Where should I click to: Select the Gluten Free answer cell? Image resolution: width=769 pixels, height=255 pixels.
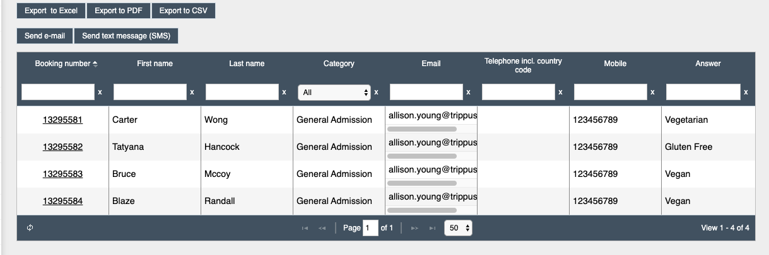coord(708,147)
